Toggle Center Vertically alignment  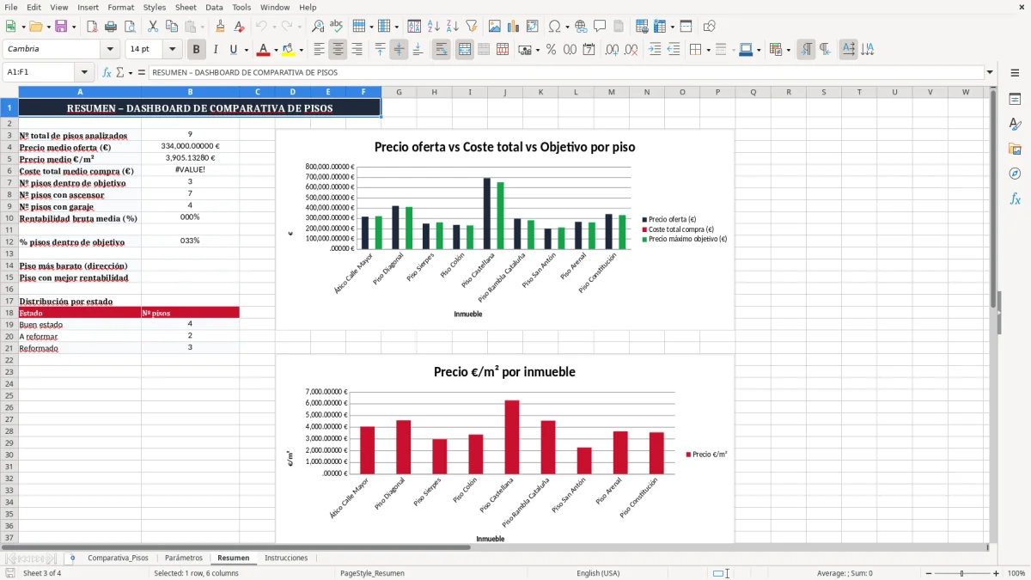pyautogui.click(x=399, y=50)
